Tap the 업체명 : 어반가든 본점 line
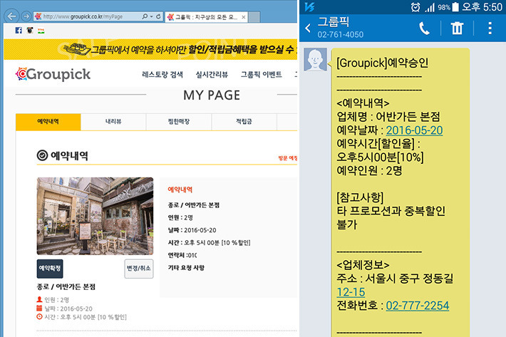This screenshot has width=506, height=337. [x=388, y=117]
